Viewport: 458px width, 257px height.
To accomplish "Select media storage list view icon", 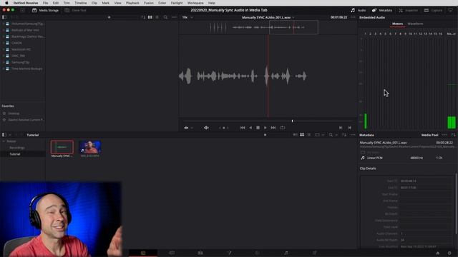I will point(157,17).
